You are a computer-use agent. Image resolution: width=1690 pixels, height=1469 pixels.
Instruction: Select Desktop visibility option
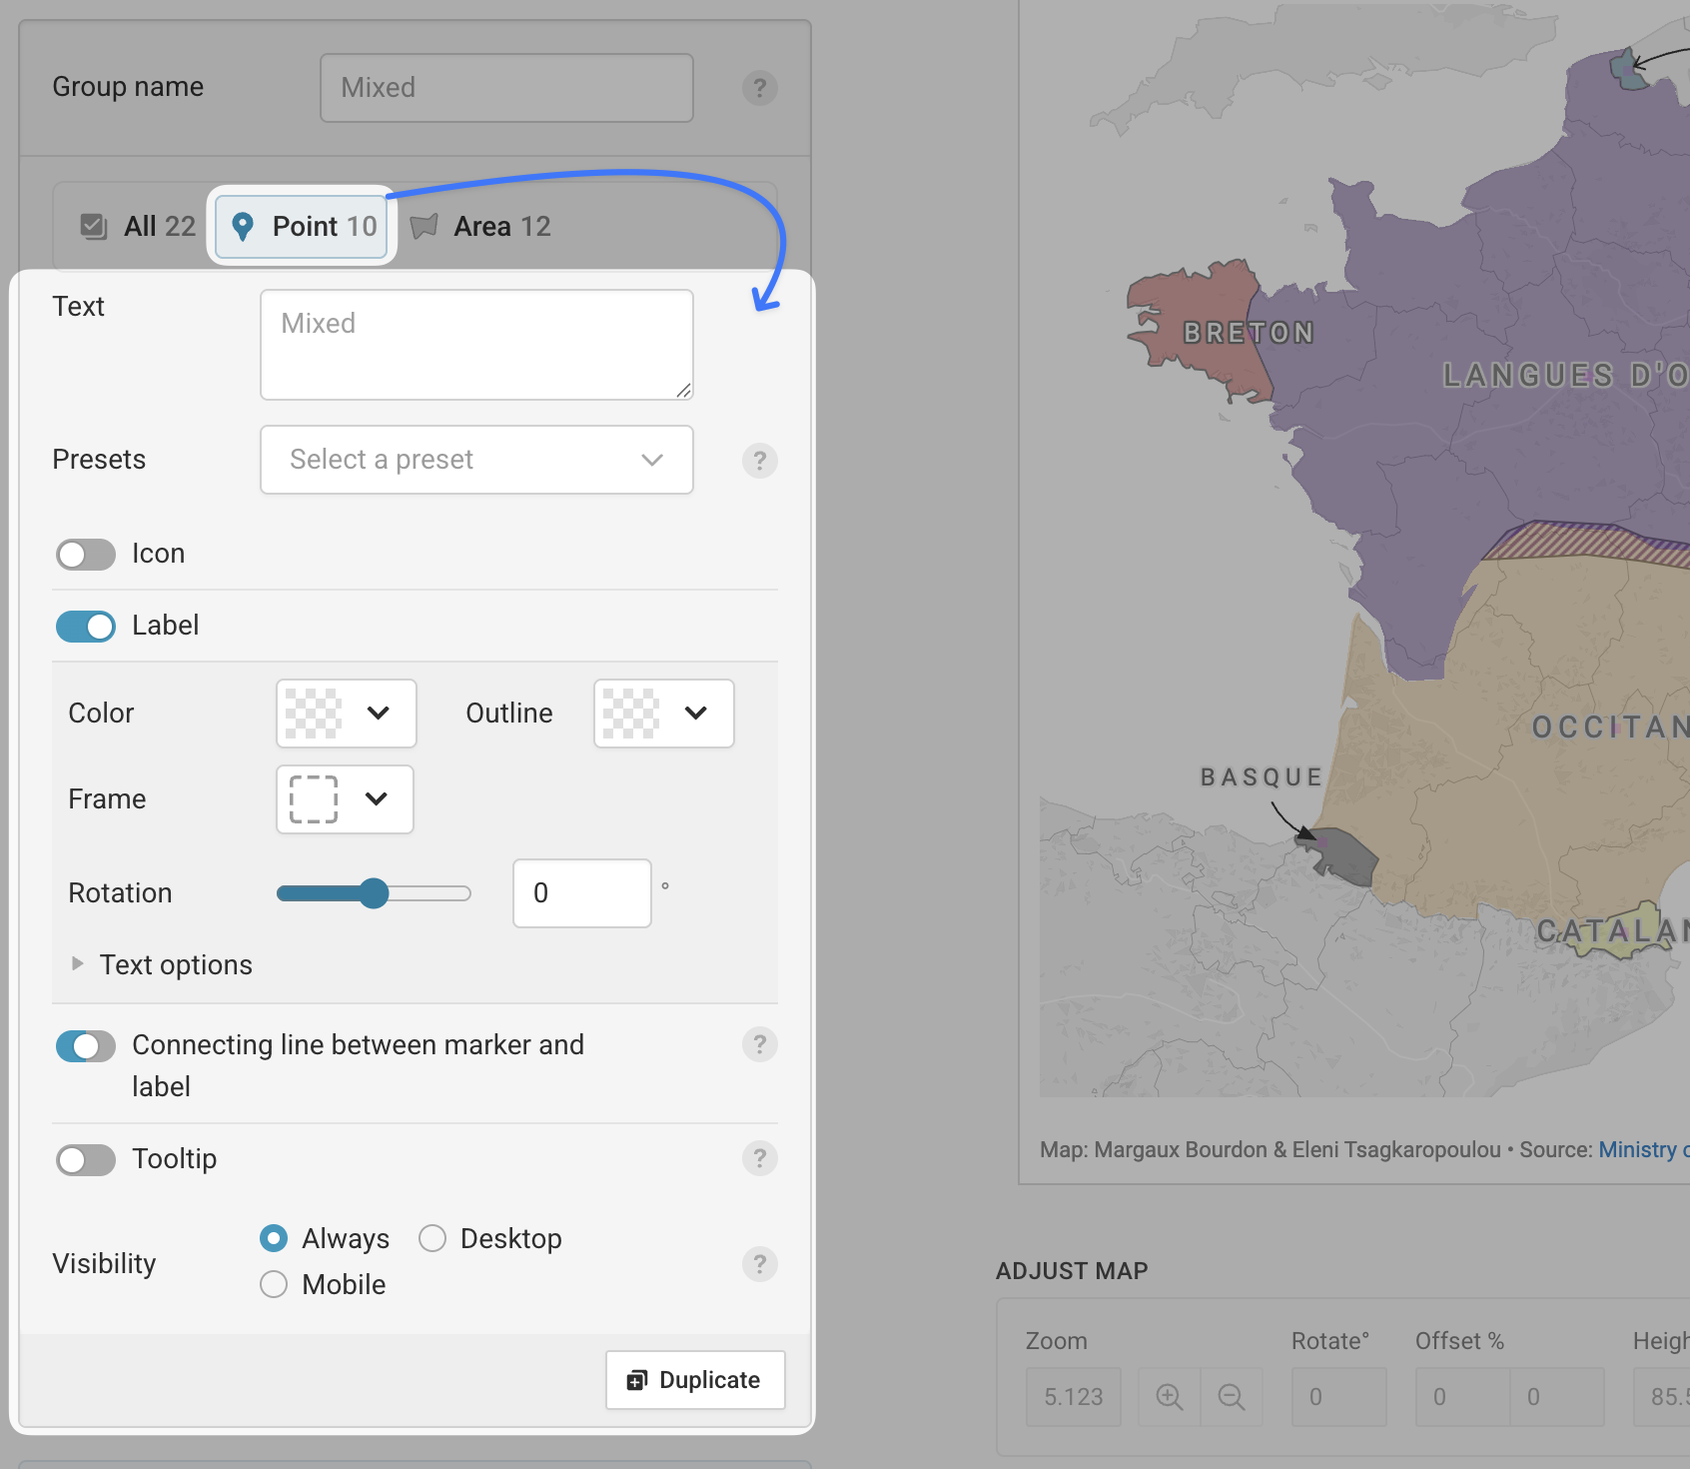tap(432, 1238)
